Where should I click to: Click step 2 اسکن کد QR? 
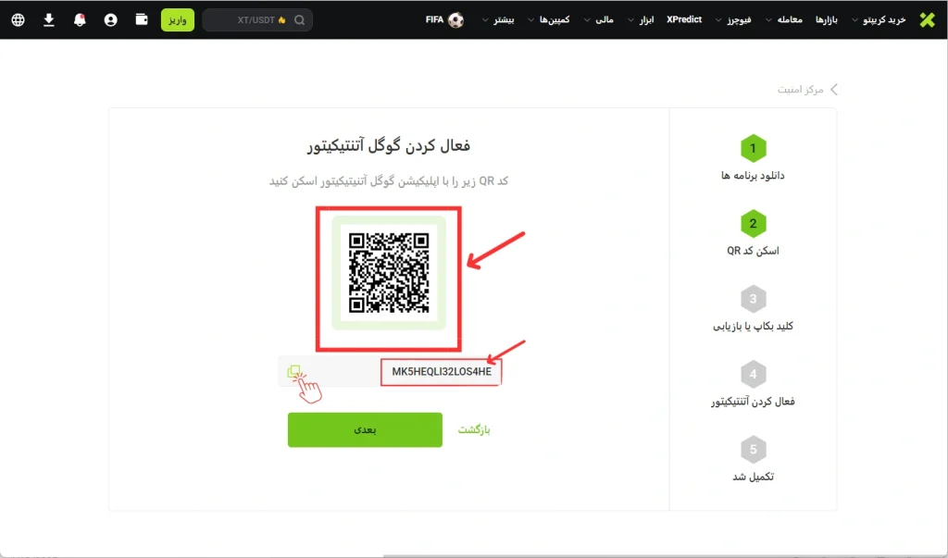coord(753,234)
